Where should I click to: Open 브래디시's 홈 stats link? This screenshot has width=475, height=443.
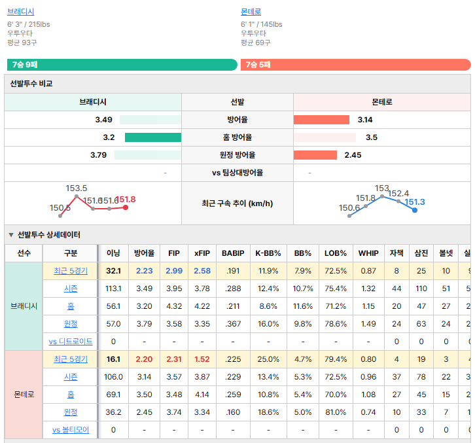(71, 306)
